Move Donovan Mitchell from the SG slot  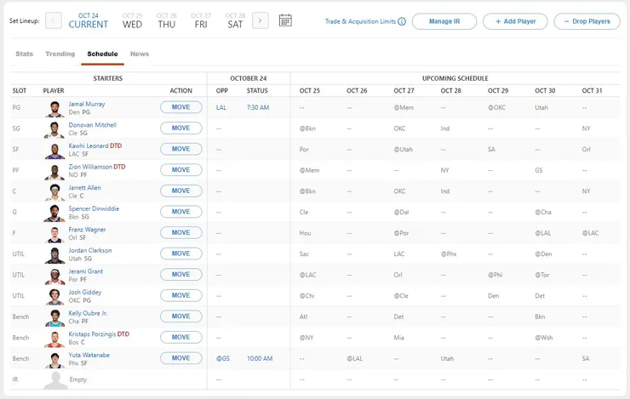(x=180, y=128)
